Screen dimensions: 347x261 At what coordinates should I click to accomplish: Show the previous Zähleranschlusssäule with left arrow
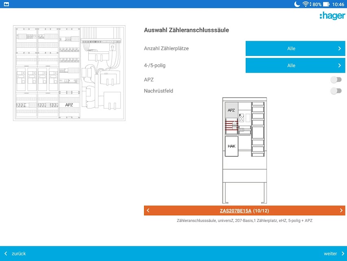coord(148,210)
